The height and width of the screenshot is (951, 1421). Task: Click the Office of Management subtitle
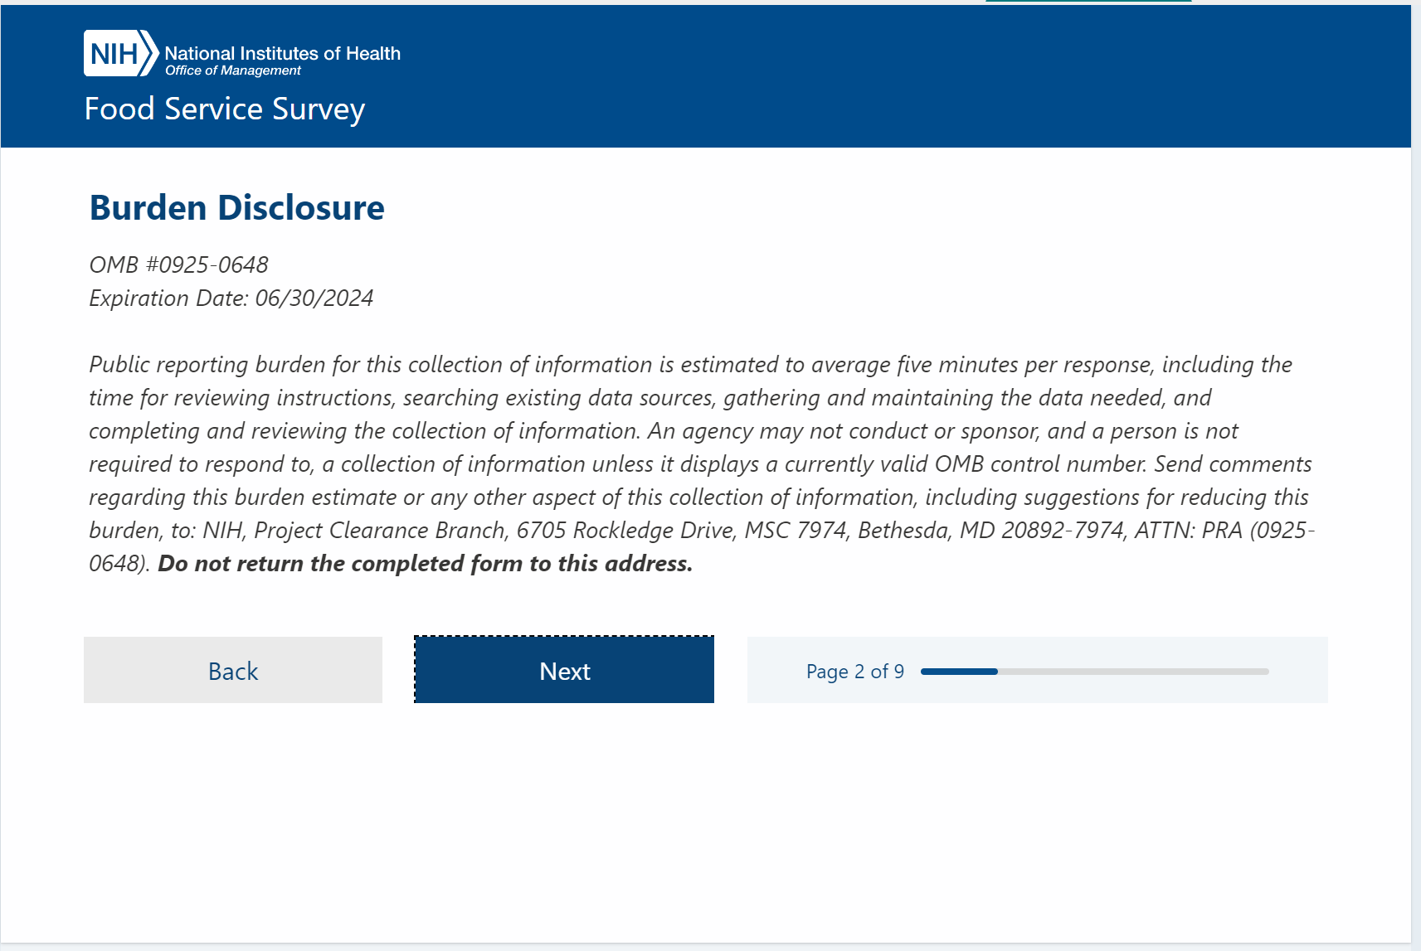pos(233,71)
